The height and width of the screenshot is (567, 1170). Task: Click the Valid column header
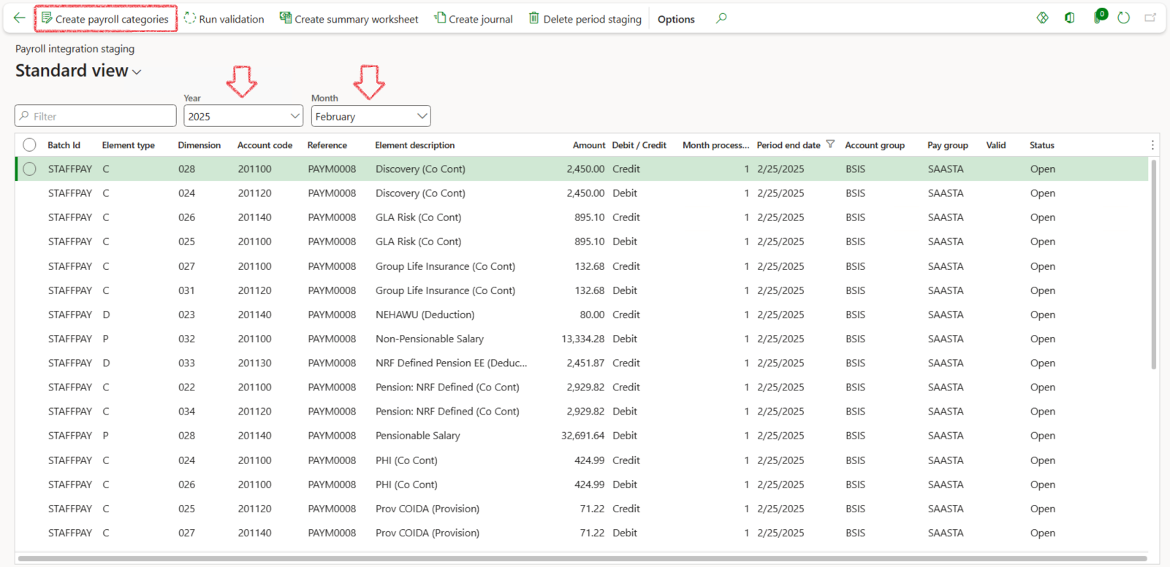[x=996, y=145]
